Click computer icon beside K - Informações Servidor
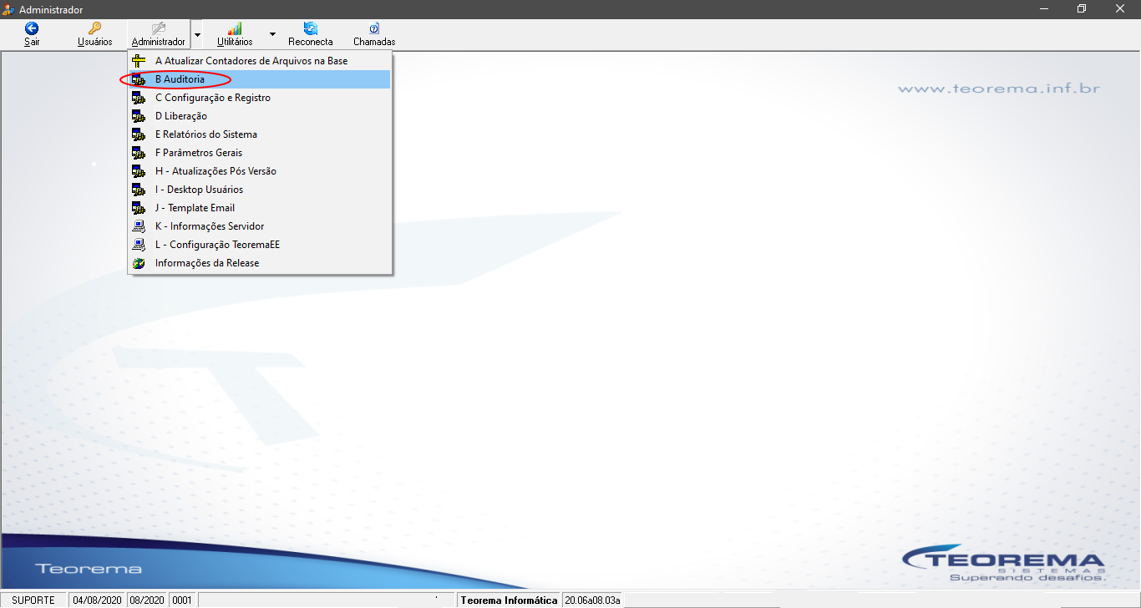This screenshot has width=1141, height=608. pos(139,226)
